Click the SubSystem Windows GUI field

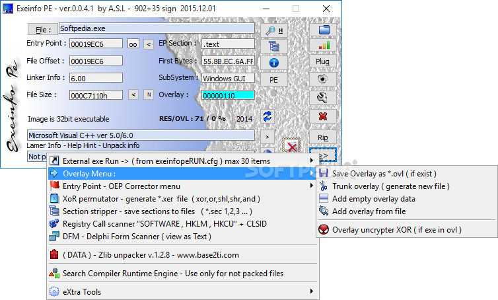click(x=228, y=78)
